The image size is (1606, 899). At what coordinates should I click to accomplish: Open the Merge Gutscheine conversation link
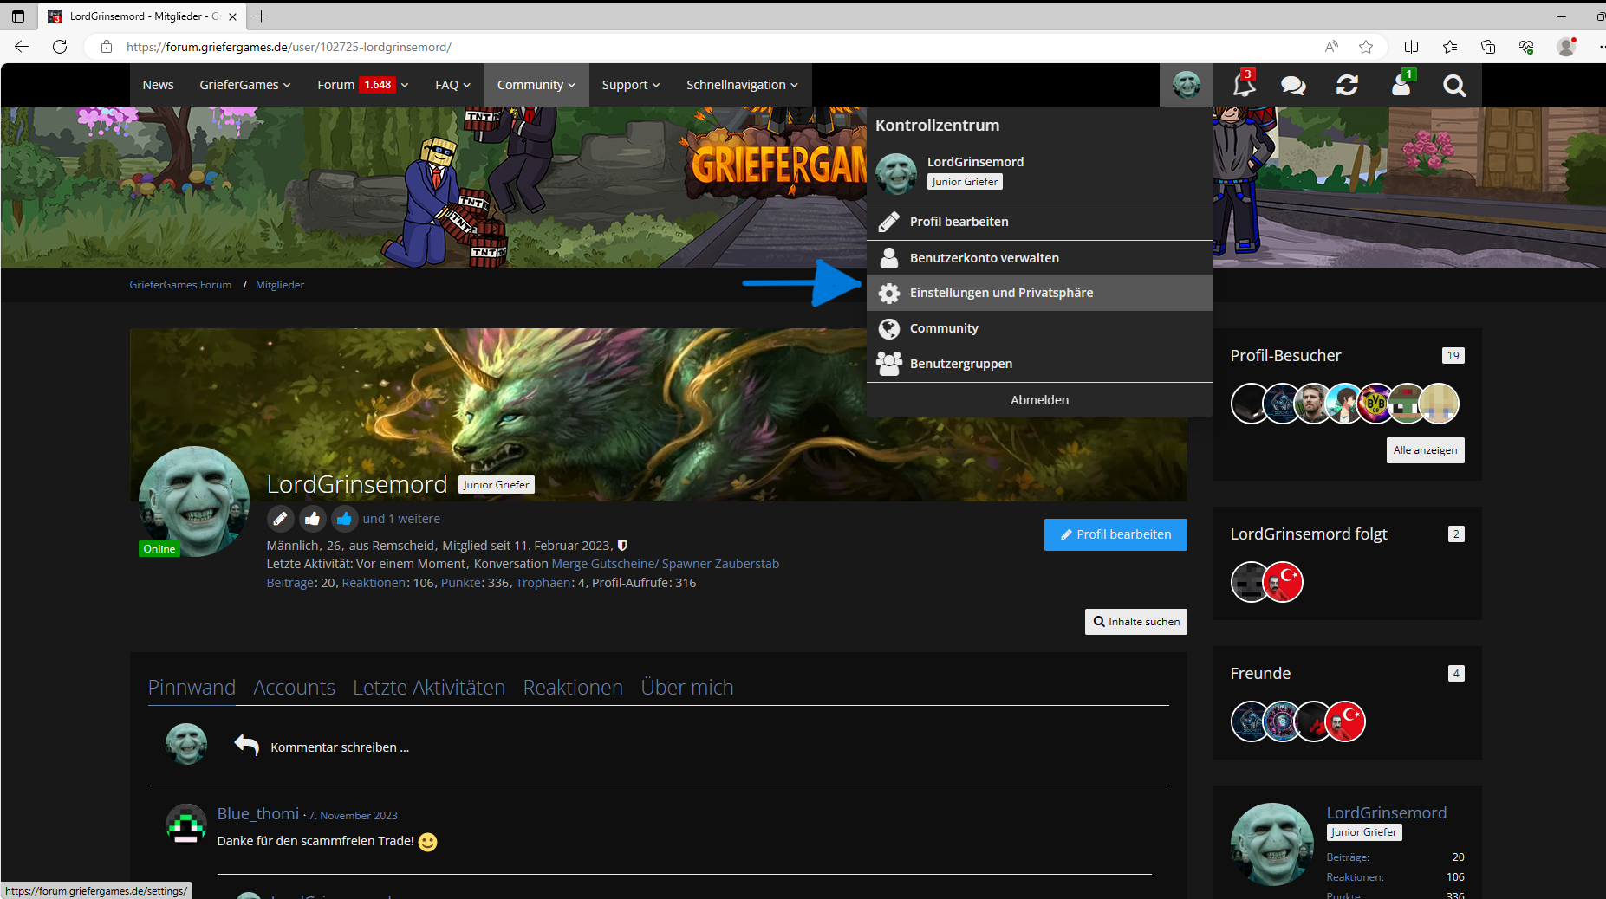tap(666, 564)
